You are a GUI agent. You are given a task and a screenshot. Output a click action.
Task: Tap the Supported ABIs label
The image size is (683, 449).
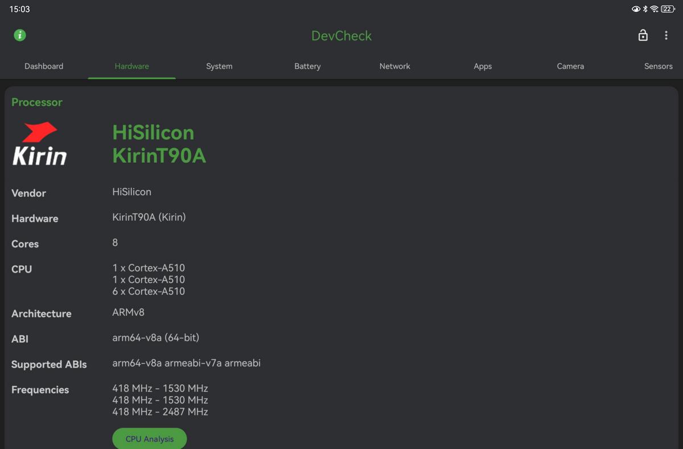(x=49, y=364)
